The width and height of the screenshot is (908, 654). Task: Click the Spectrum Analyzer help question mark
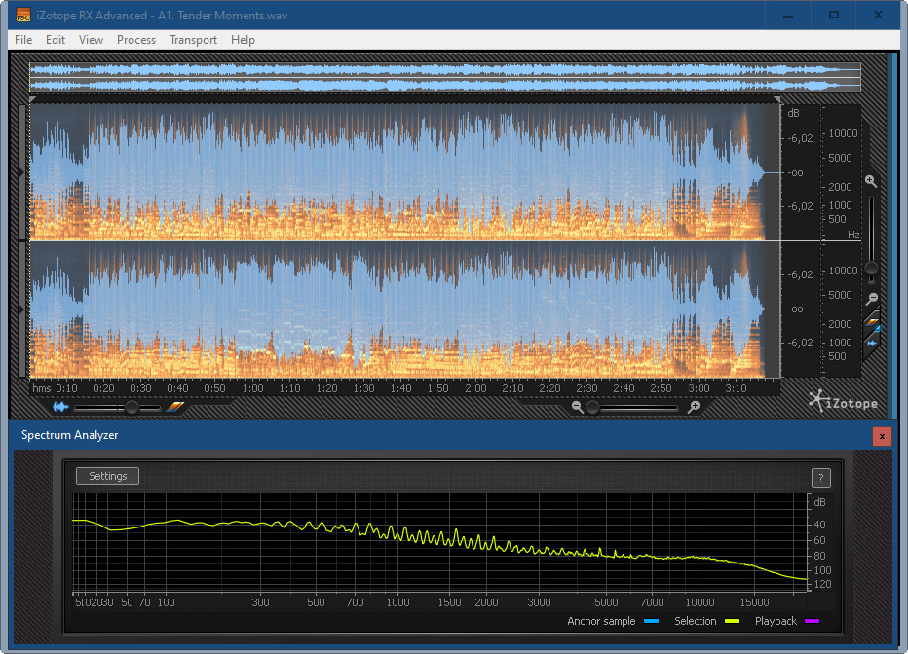click(x=820, y=478)
